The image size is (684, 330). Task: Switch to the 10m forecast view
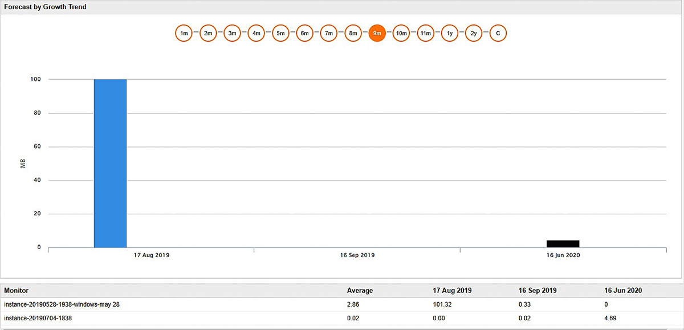click(x=401, y=33)
